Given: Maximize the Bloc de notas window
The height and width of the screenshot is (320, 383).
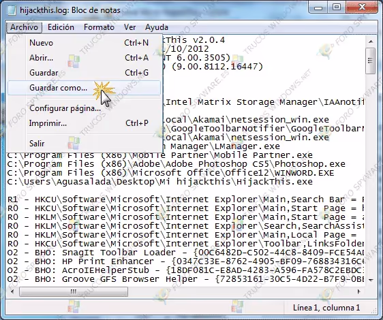Looking at the screenshot, I should pos(337,7).
